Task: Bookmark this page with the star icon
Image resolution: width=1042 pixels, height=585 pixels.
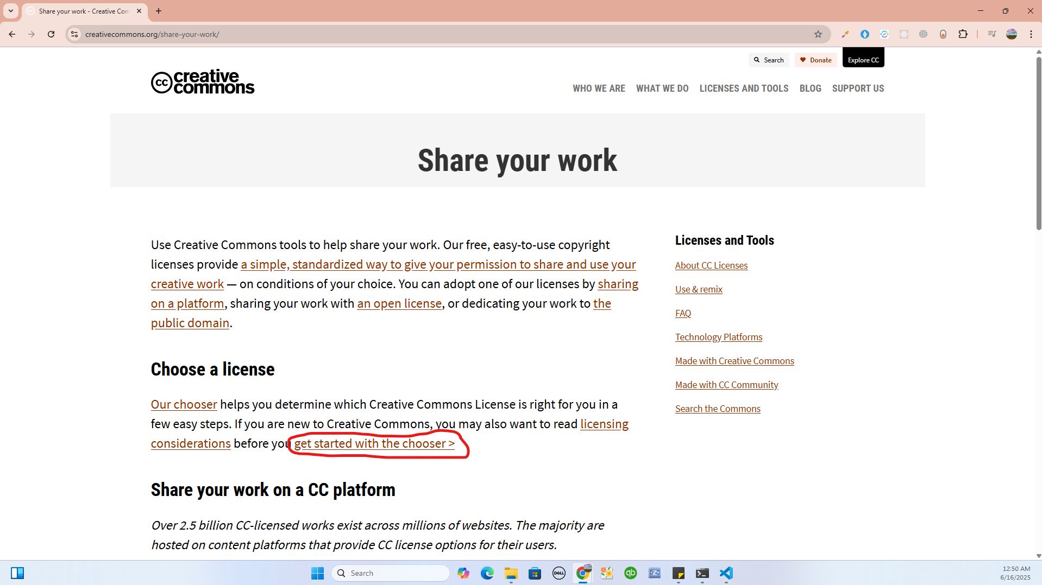Action: pyautogui.click(x=818, y=34)
